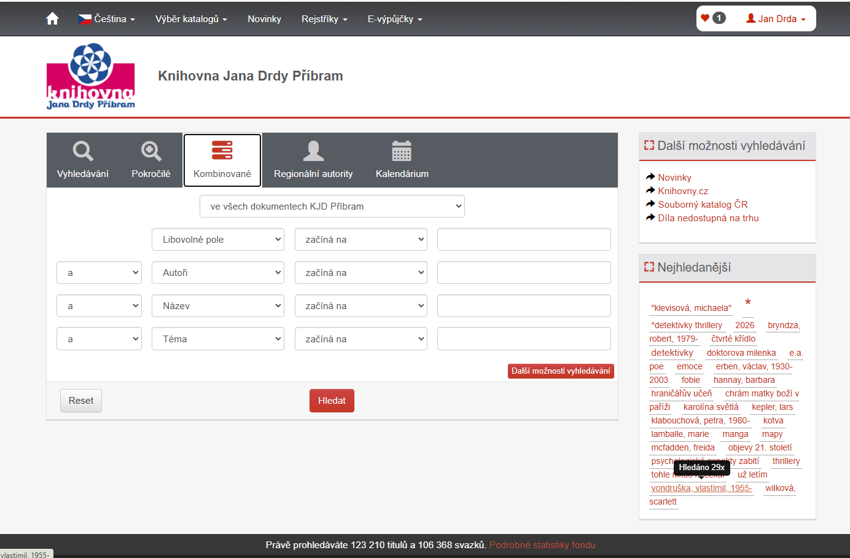The height and width of the screenshot is (558, 850).
Task: Expand the document scope dropdown for KJD Příbram
Action: point(332,206)
